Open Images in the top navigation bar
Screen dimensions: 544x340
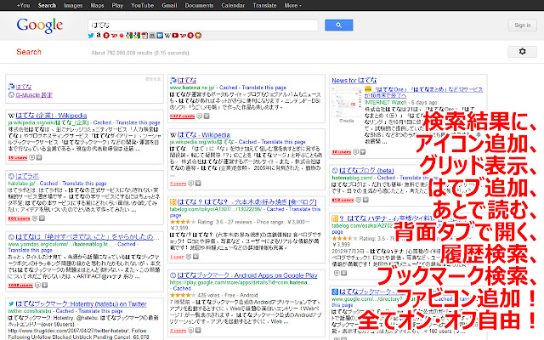[x=73, y=5]
